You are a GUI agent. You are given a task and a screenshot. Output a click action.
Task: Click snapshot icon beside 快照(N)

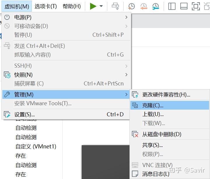[x=7, y=75]
